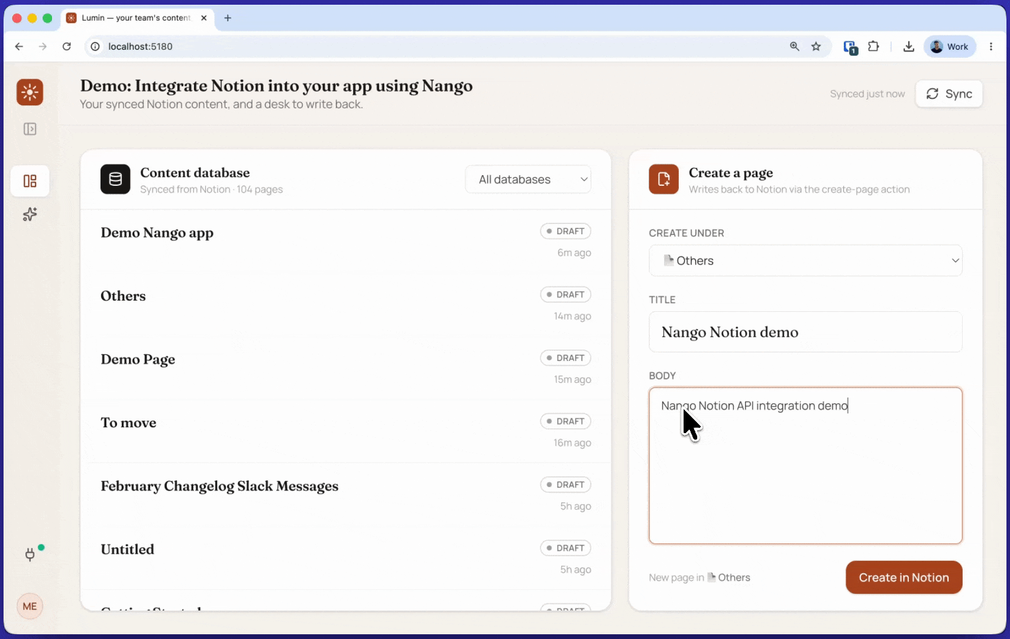This screenshot has height=639, width=1010.
Task: Click the Title input field
Action: (805, 332)
